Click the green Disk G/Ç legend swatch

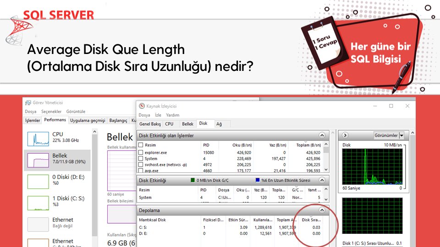pos(193,180)
